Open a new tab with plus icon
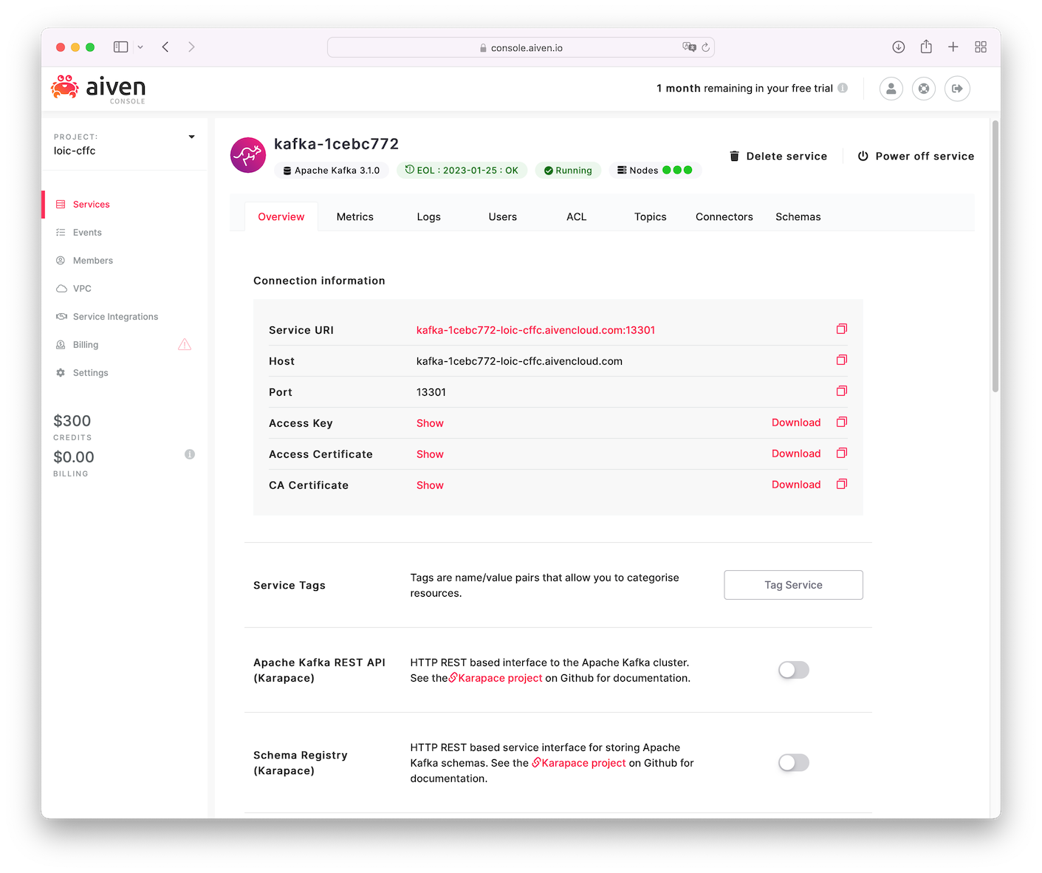This screenshot has width=1042, height=873. [953, 47]
